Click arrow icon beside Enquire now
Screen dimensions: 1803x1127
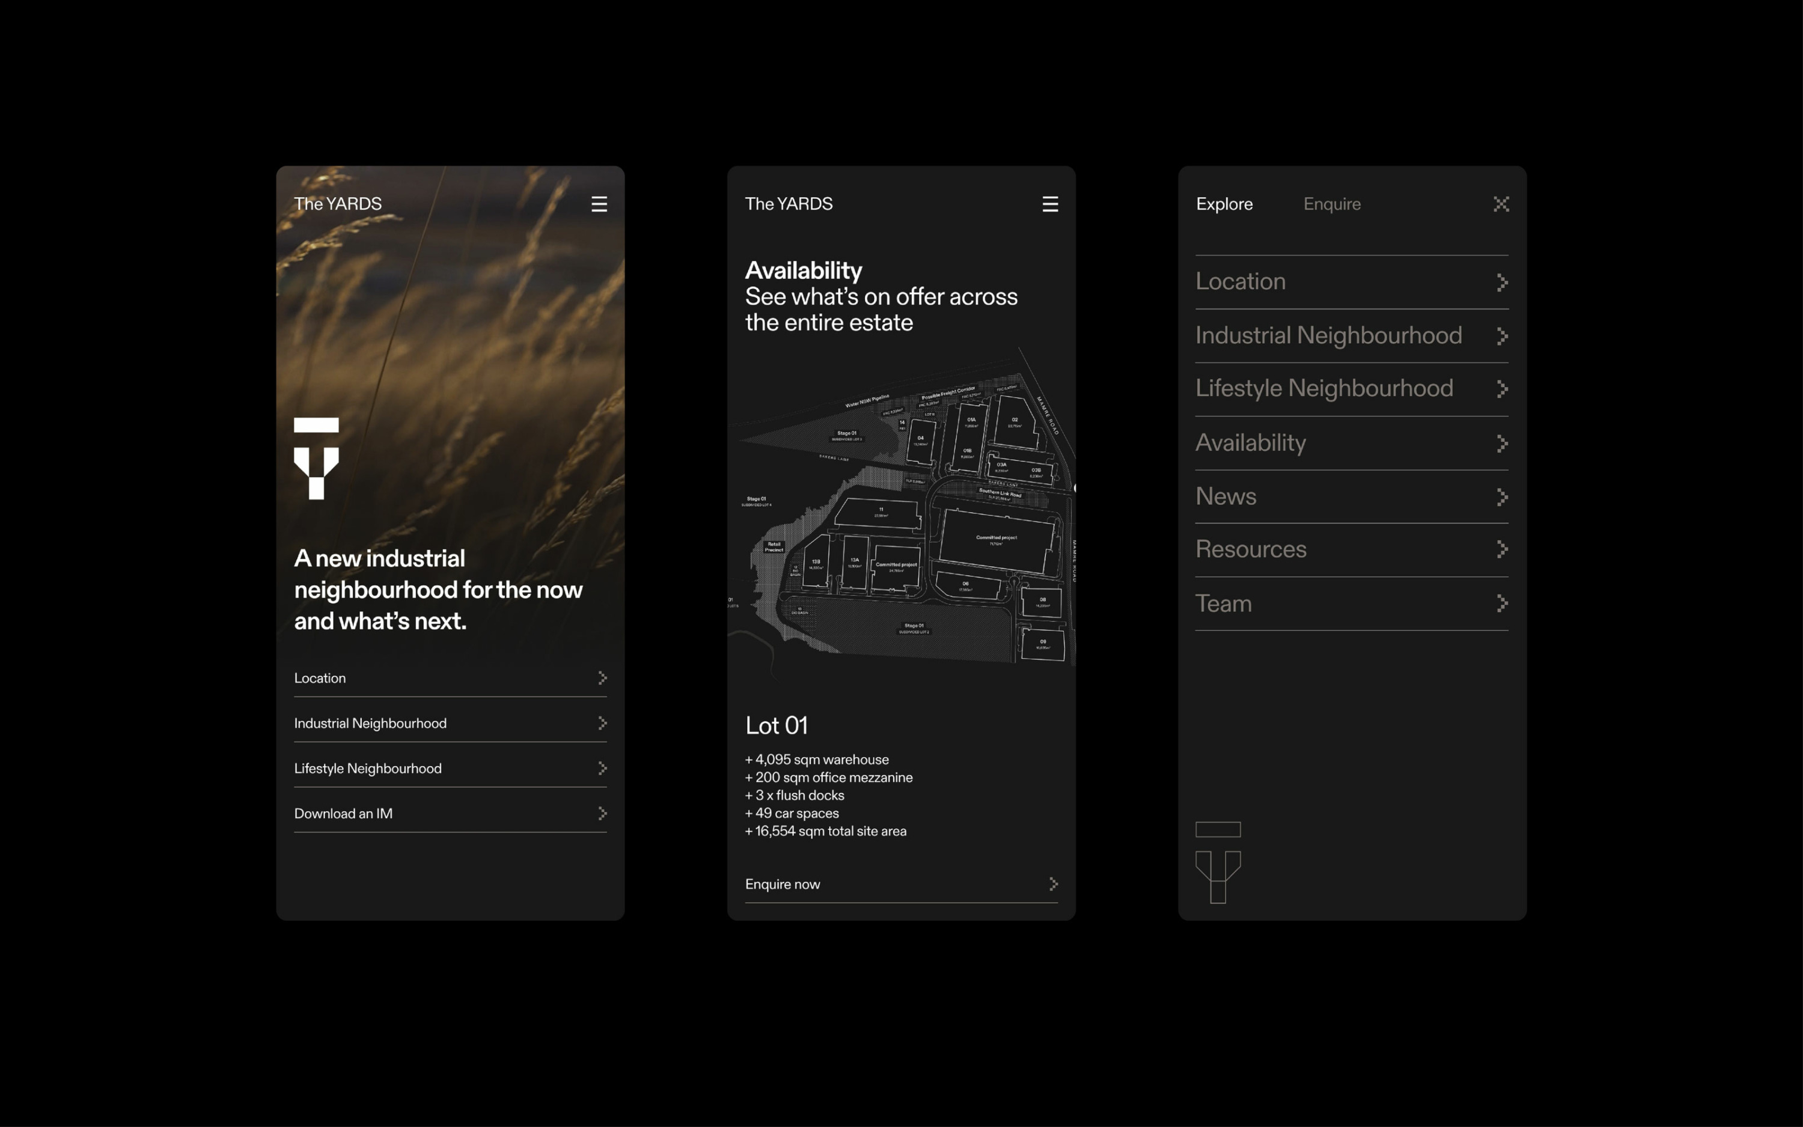pyautogui.click(x=1053, y=884)
